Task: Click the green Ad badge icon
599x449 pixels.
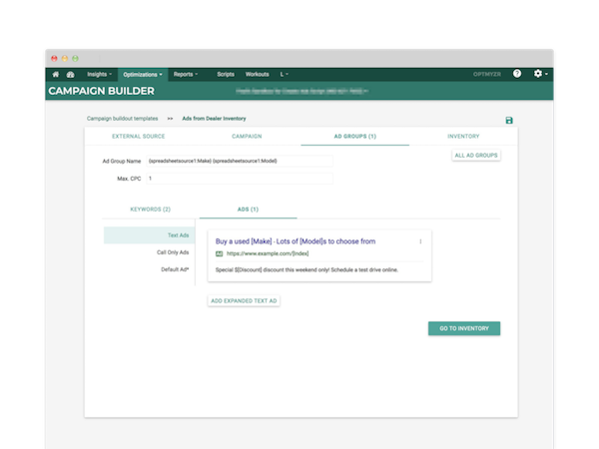Action: click(219, 253)
